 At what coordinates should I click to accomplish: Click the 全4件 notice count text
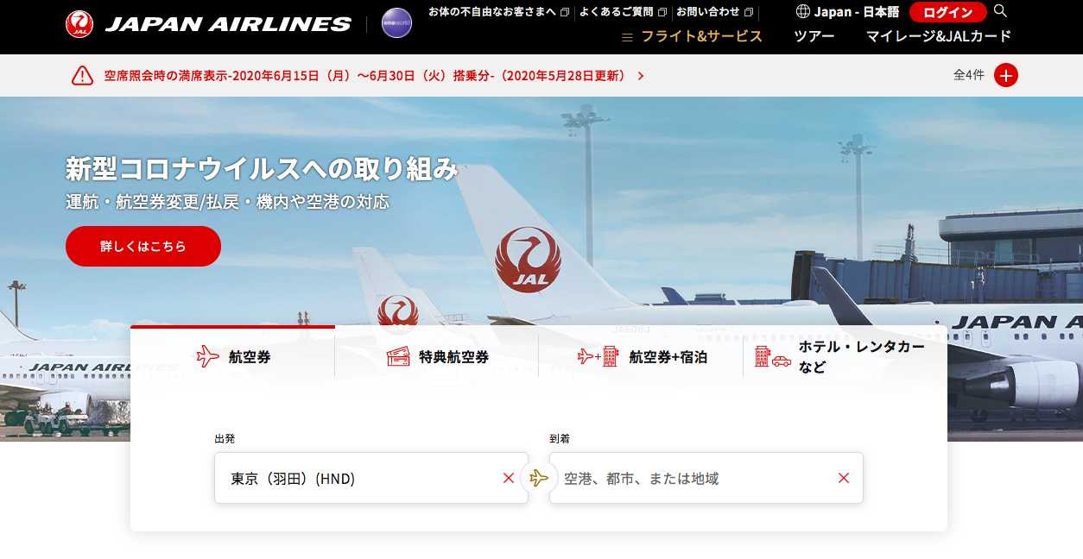968,75
